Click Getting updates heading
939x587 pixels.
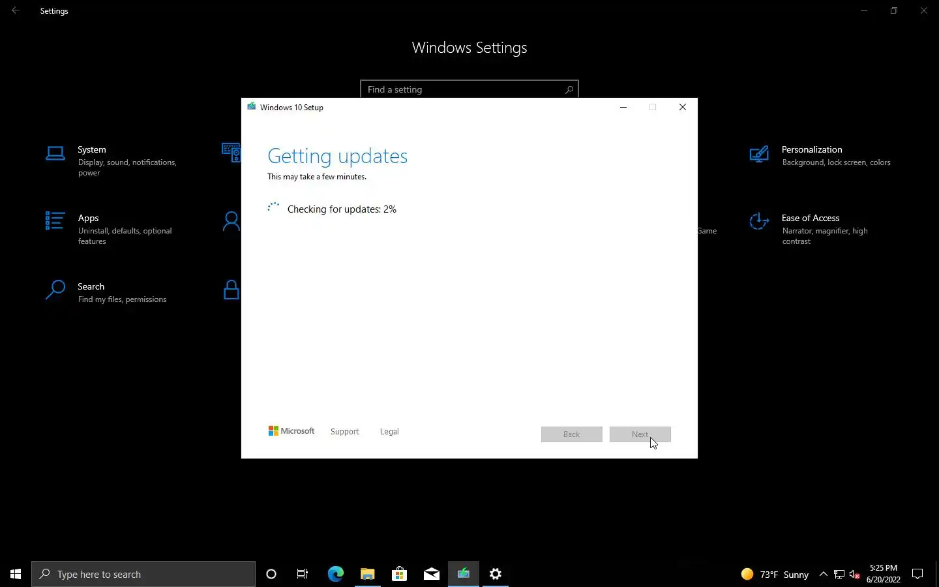pos(337,156)
